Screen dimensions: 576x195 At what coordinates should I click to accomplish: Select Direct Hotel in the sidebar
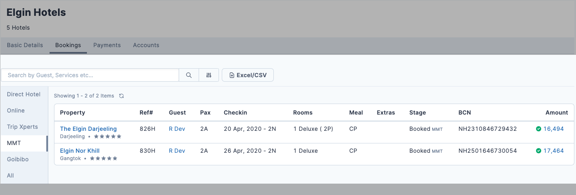(x=24, y=94)
